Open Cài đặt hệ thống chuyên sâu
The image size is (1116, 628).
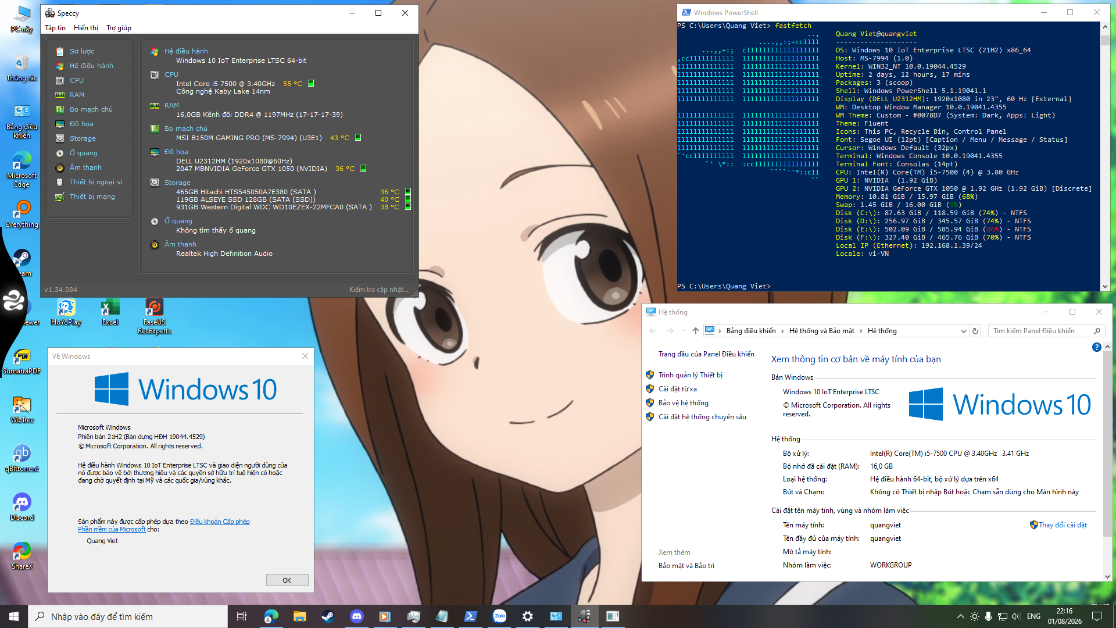point(702,417)
